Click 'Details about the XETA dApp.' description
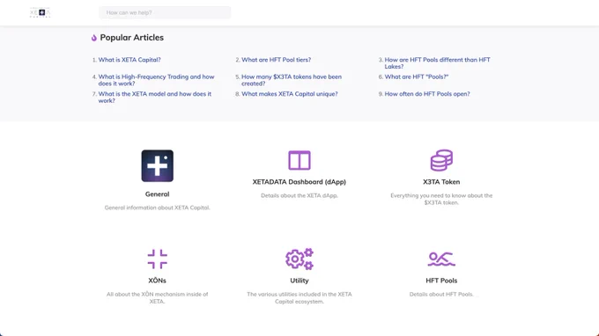Viewport: 599px width, 336px height. point(299,195)
